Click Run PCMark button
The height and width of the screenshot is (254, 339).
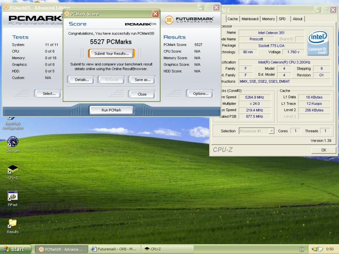(111, 110)
